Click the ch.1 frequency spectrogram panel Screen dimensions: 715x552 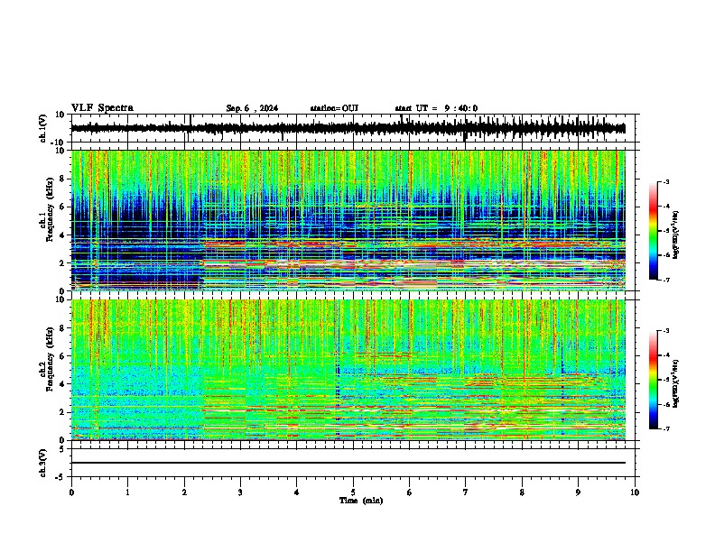coord(348,220)
